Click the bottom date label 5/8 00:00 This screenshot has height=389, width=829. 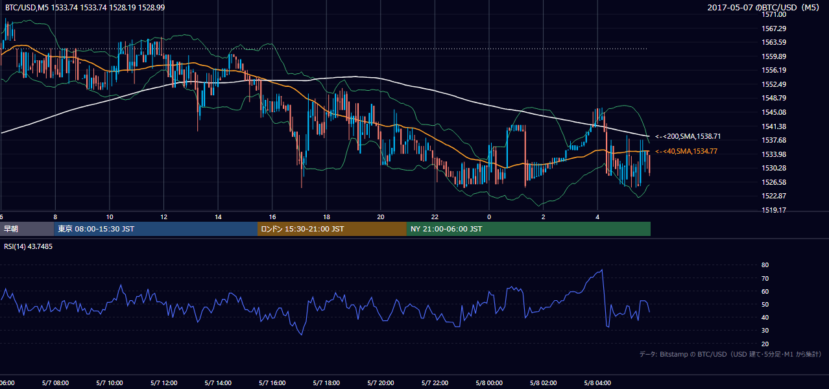pos(489,383)
